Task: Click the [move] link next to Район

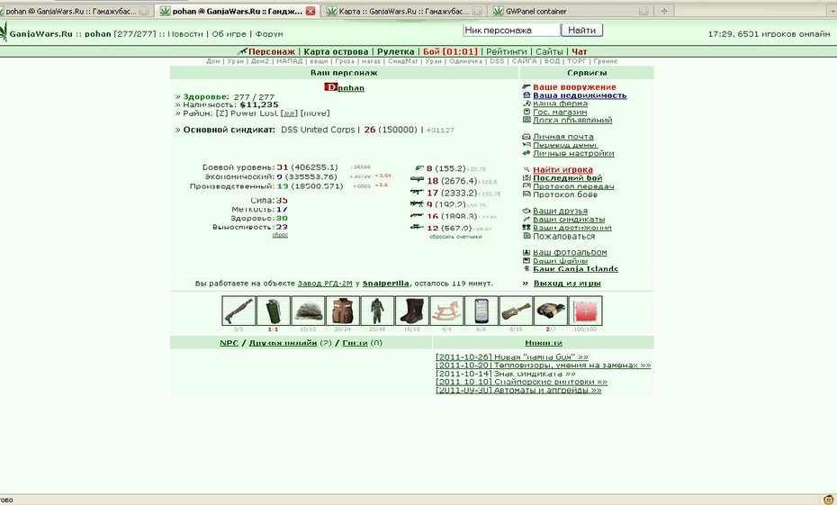Action: (315, 113)
